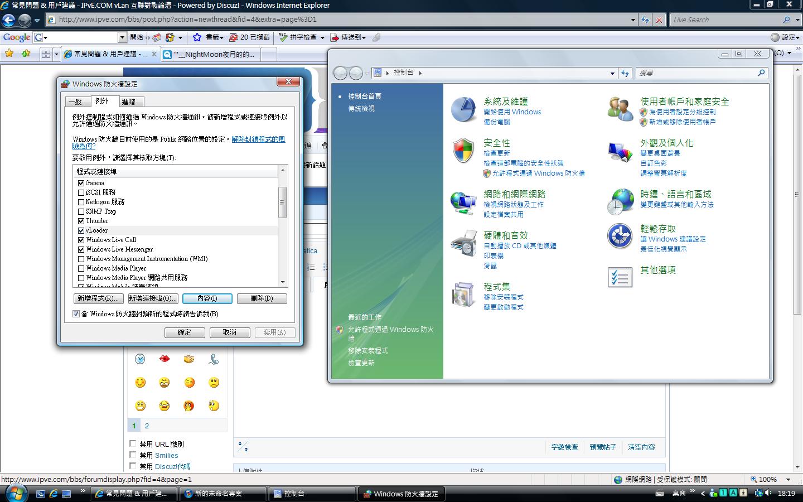Refresh the page in Internet Explorer

[x=645, y=20]
